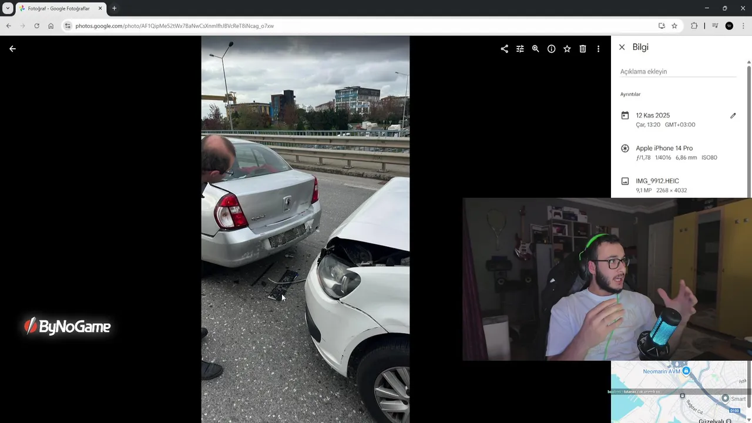Select the Fotoğraf - Google Fotoğraflar tab
Image resolution: width=752 pixels, height=423 pixels.
coord(59,8)
